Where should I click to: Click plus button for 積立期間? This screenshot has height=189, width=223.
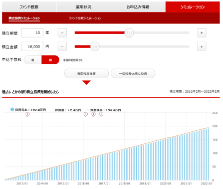(x=201, y=33)
